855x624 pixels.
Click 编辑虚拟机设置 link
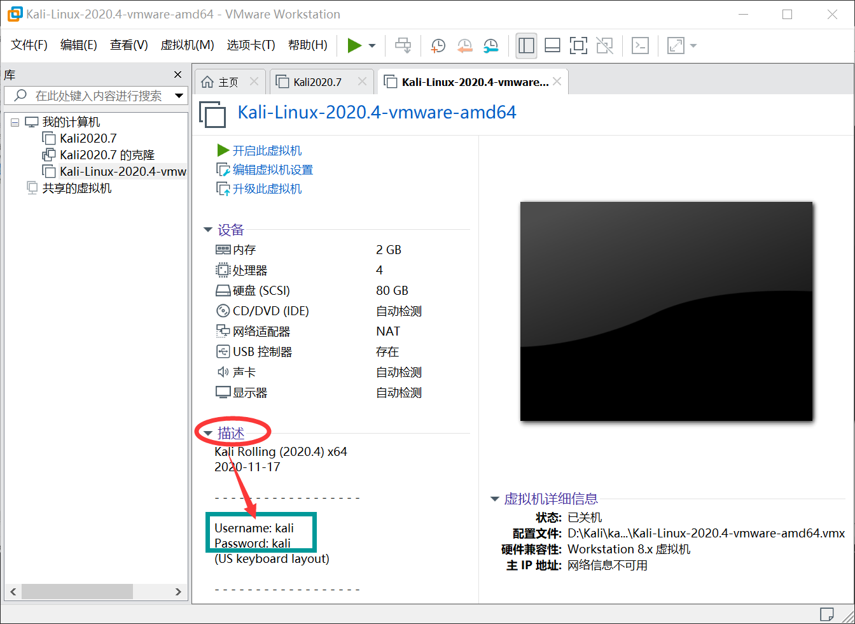tap(272, 170)
